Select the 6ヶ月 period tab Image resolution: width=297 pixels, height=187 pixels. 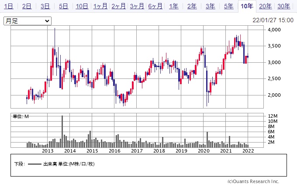pos(155,6)
